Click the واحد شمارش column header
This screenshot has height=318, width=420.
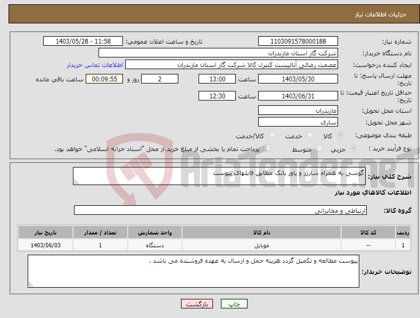coord(155,232)
